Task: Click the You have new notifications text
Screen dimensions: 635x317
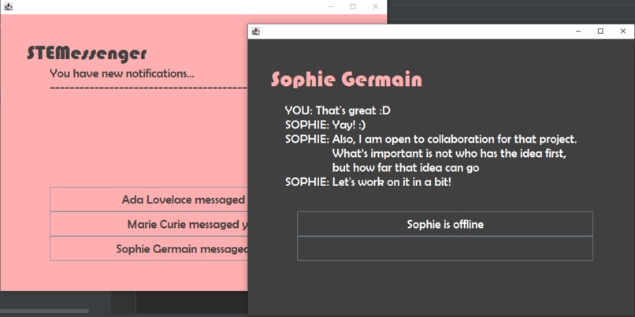Action: pos(122,74)
